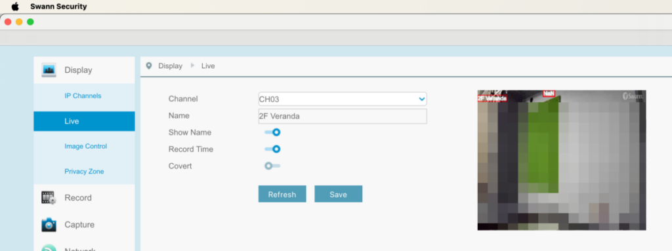This screenshot has width=672, height=251.
Task: Click the Capture camera icon
Action: click(49, 224)
